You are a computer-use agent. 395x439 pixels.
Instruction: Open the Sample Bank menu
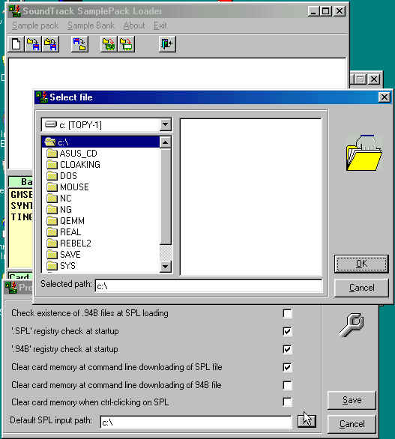[91, 25]
